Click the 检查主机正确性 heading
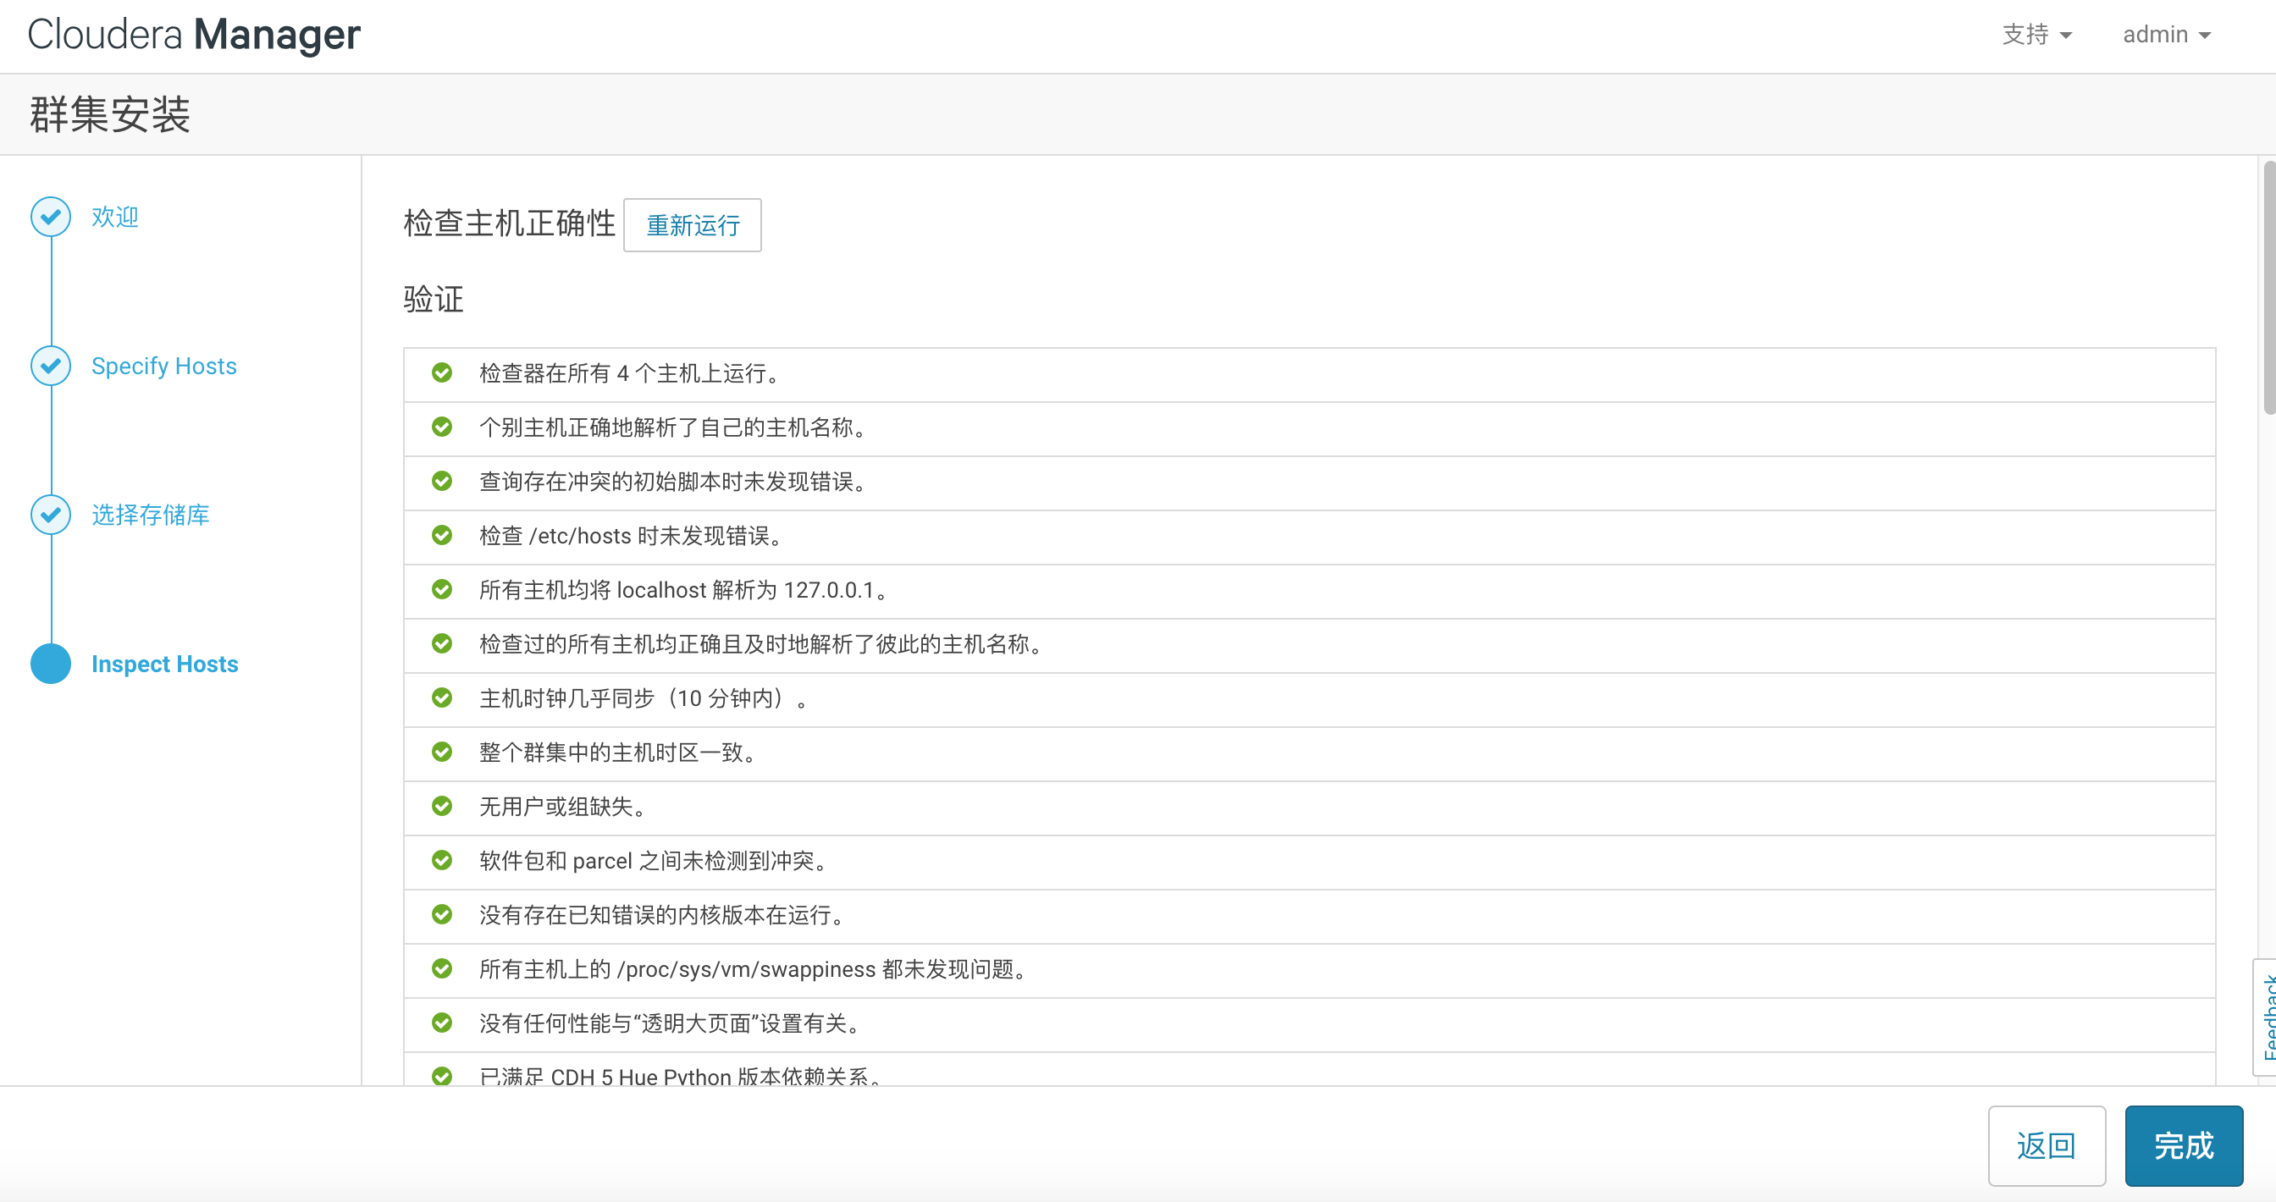This screenshot has width=2276, height=1202. point(509,223)
